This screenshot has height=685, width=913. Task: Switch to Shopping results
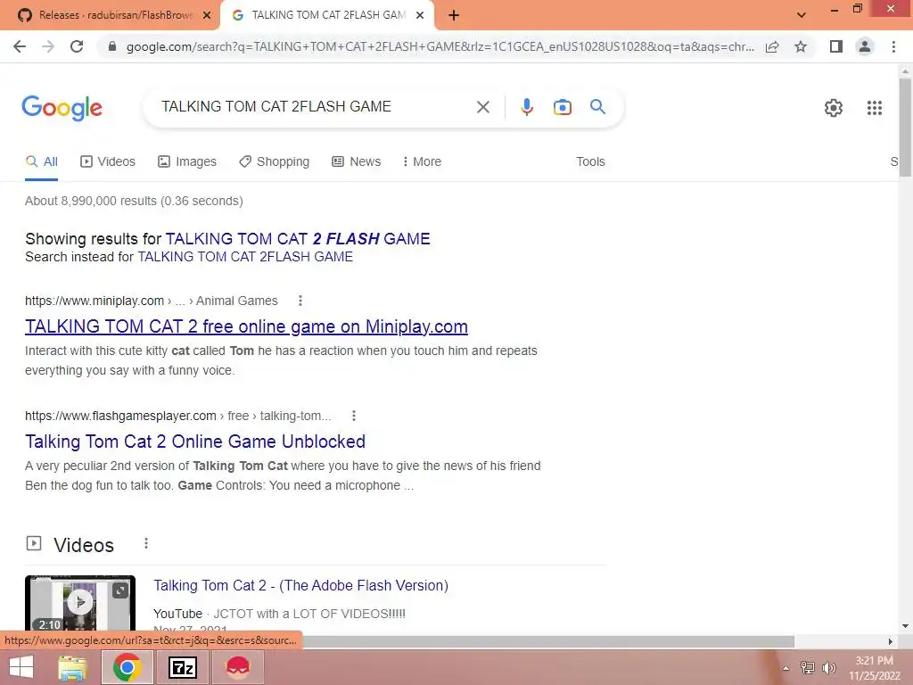(x=274, y=162)
